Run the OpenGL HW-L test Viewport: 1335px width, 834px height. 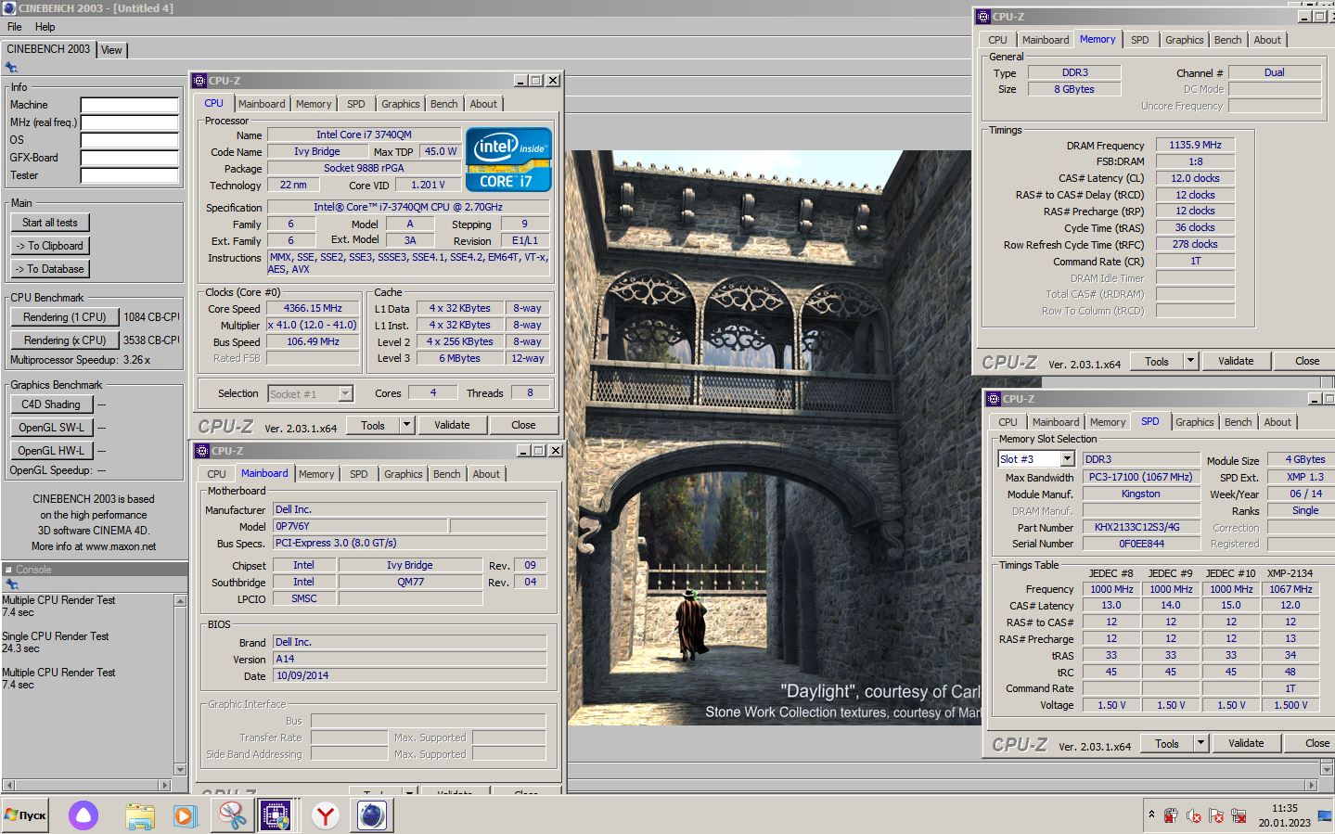point(51,451)
